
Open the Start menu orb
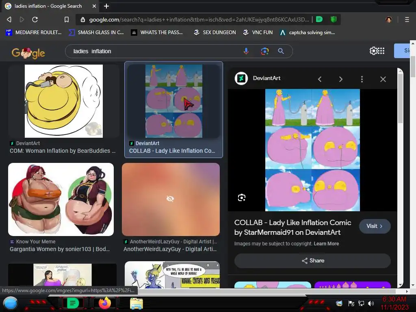pos(11,303)
